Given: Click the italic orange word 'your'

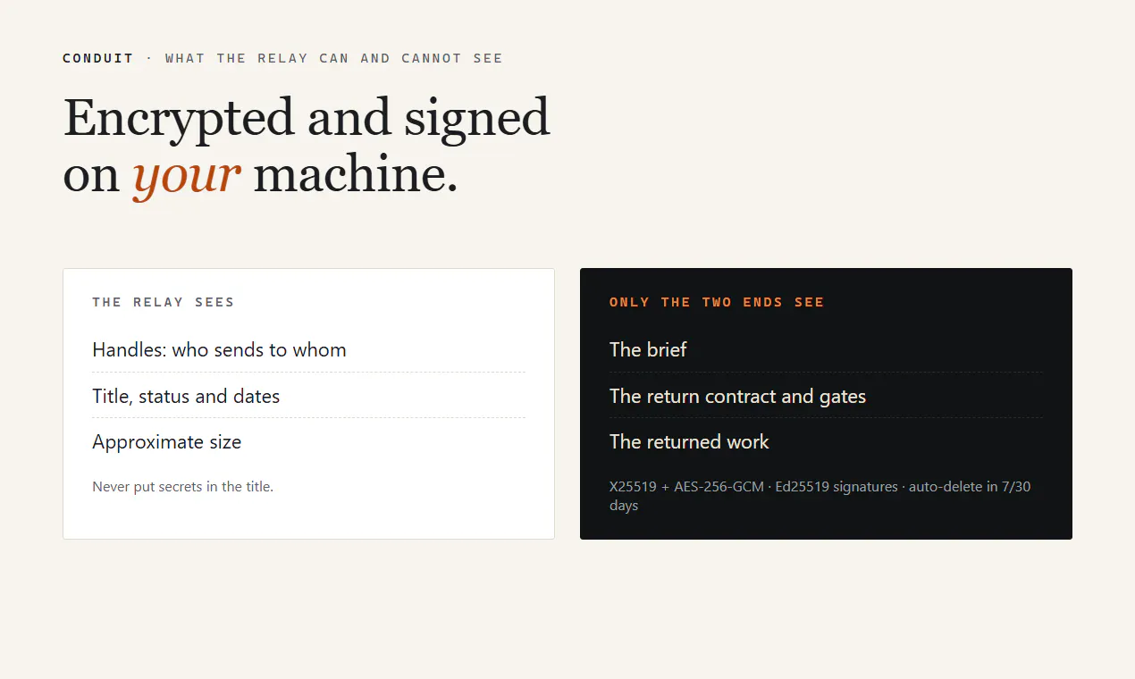Looking at the screenshot, I should coord(187,174).
